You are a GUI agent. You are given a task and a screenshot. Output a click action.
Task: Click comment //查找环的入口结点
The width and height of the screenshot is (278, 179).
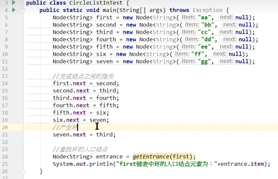[80, 149]
